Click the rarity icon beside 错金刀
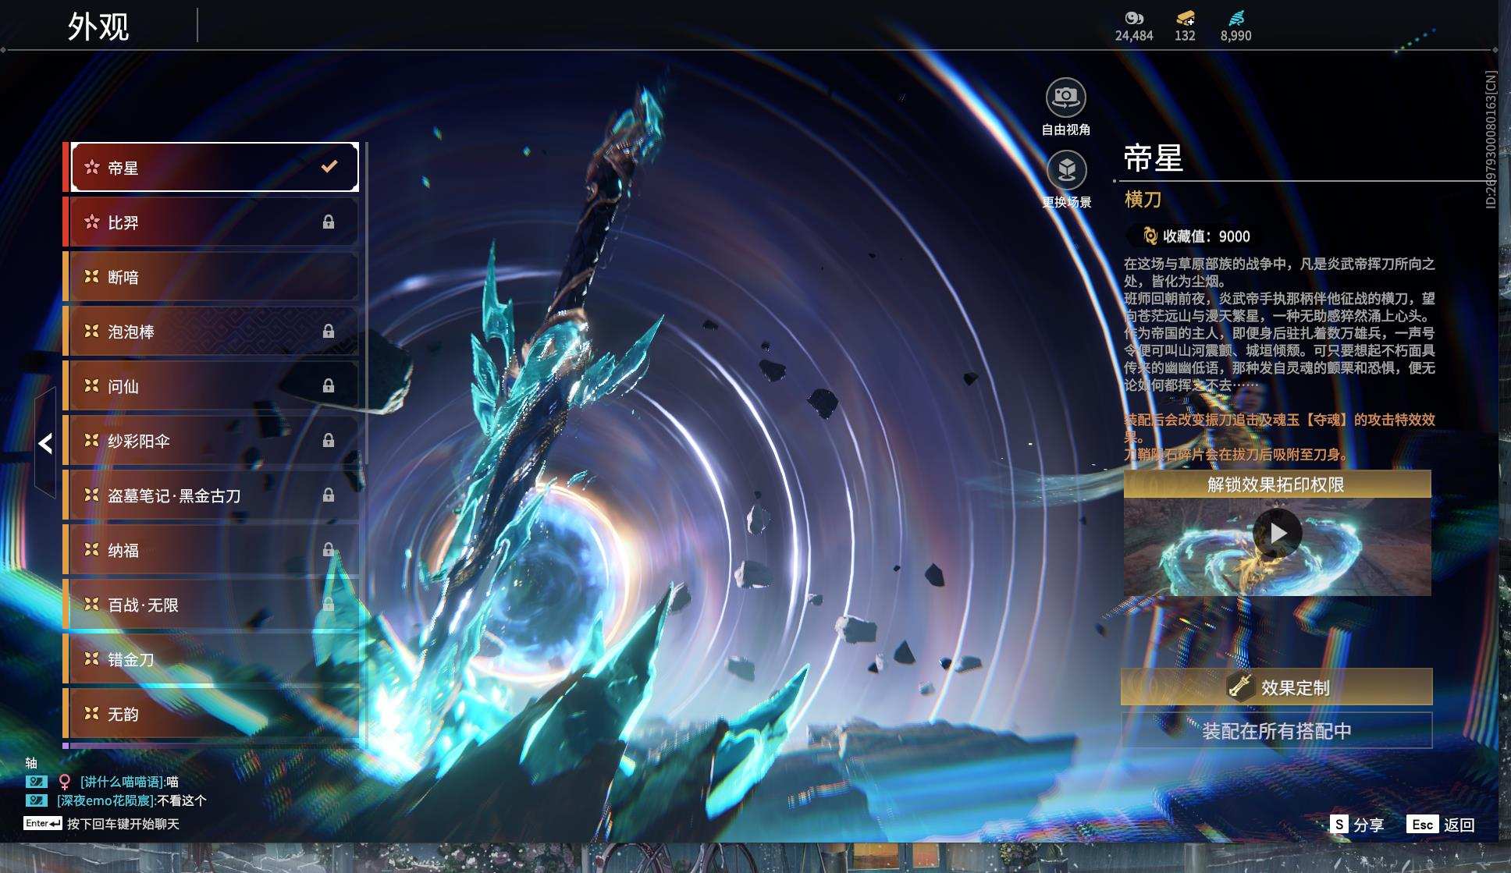The width and height of the screenshot is (1511, 873). click(92, 659)
